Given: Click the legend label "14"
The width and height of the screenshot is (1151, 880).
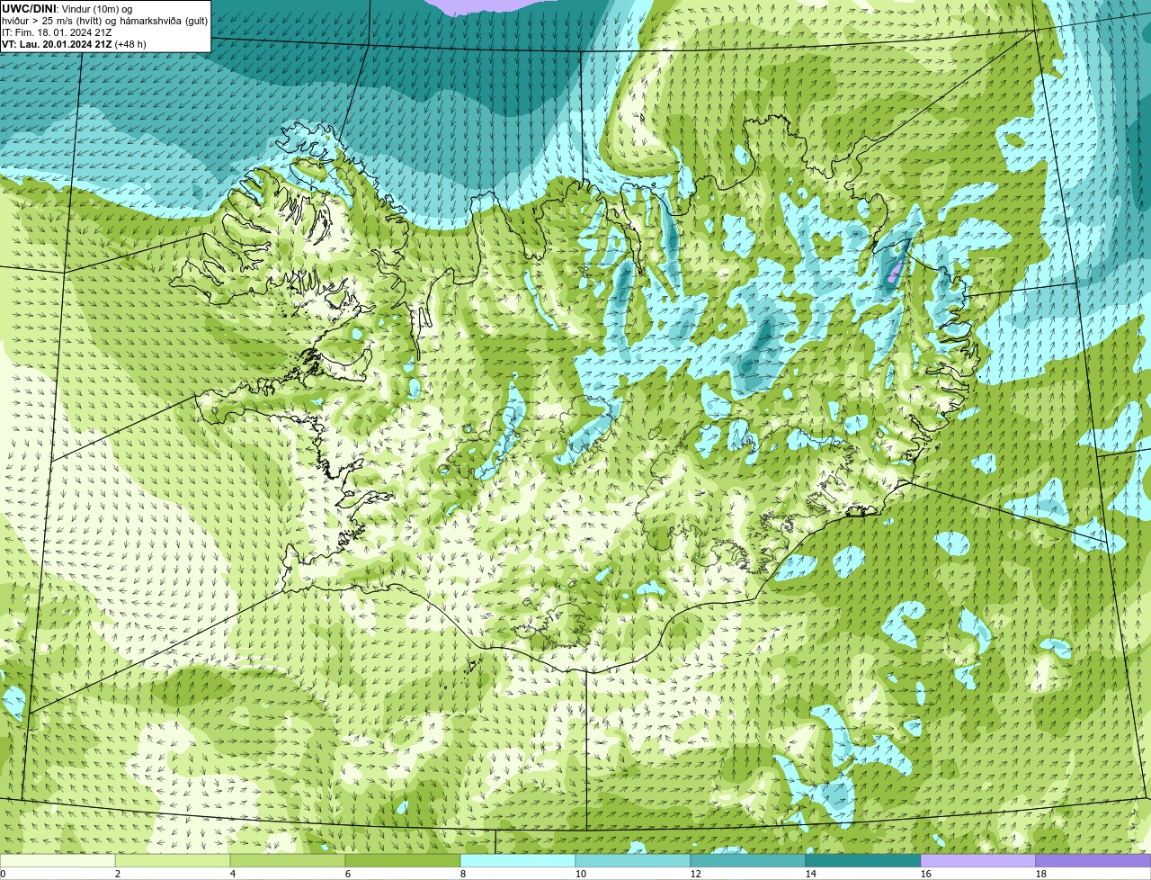Looking at the screenshot, I should tap(811, 874).
